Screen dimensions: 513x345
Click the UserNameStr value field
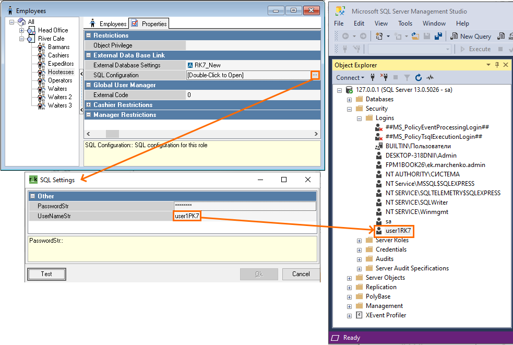(245, 216)
